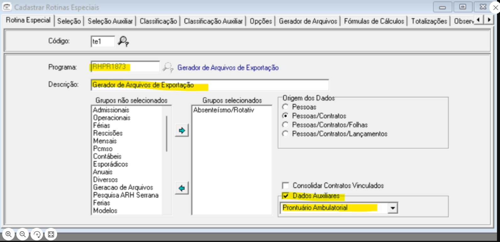
Task: Select Pessoas/Contratos/Folhas data origin
Action: pos(285,125)
